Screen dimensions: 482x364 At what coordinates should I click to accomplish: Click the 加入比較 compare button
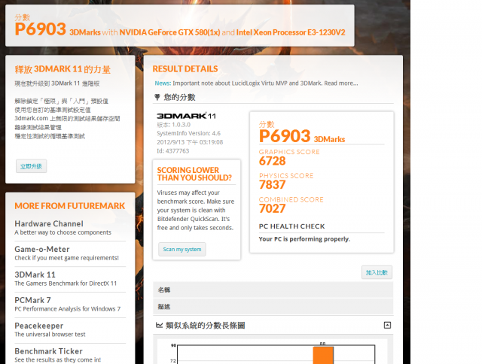pos(377,272)
